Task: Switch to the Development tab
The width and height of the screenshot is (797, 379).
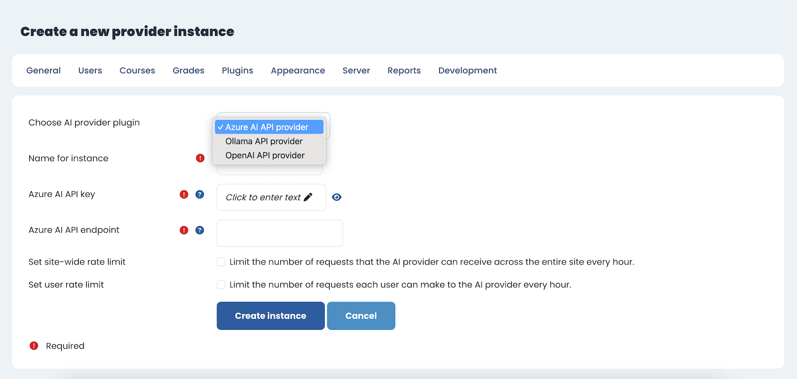Action: [x=468, y=71]
